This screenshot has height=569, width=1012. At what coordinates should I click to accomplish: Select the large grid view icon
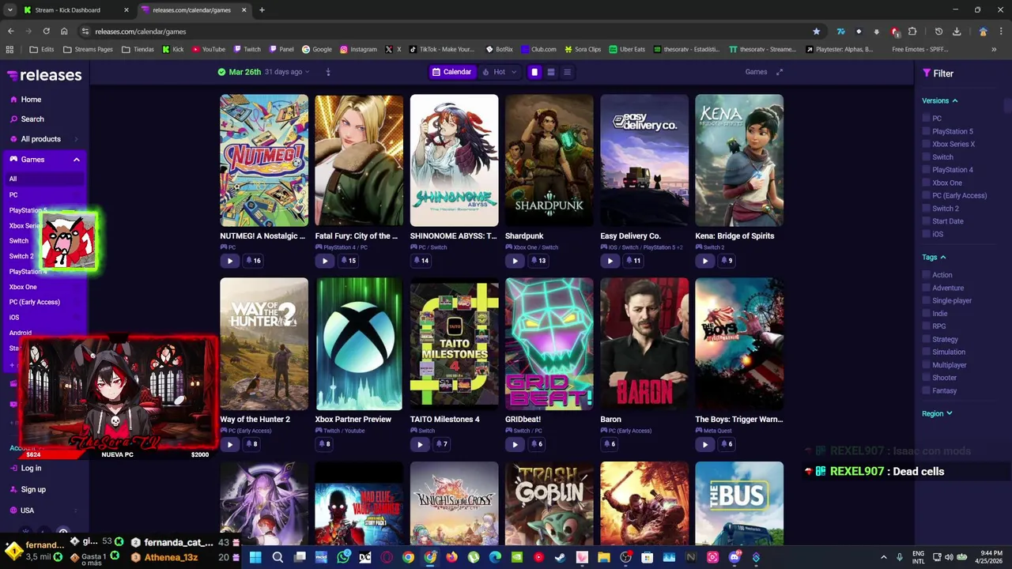(x=534, y=72)
